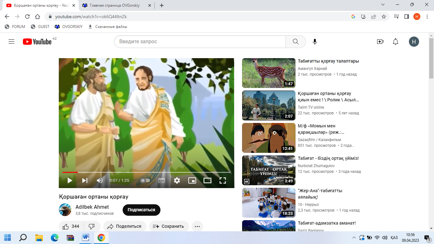The width and height of the screenshot is (434, 244).
Task: Toggle the Chrome side panel
Action: pyautogui.click(x=406, y=17)
